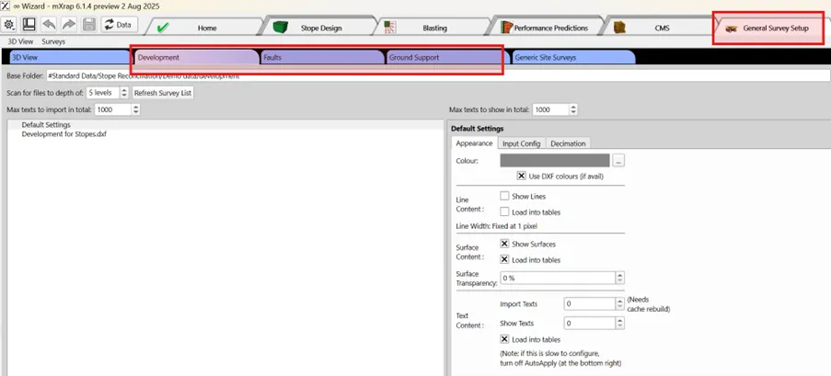
Task: Click the Max texts to import spinner arrows
Action: pyautogui.click(x=135, y=109)
